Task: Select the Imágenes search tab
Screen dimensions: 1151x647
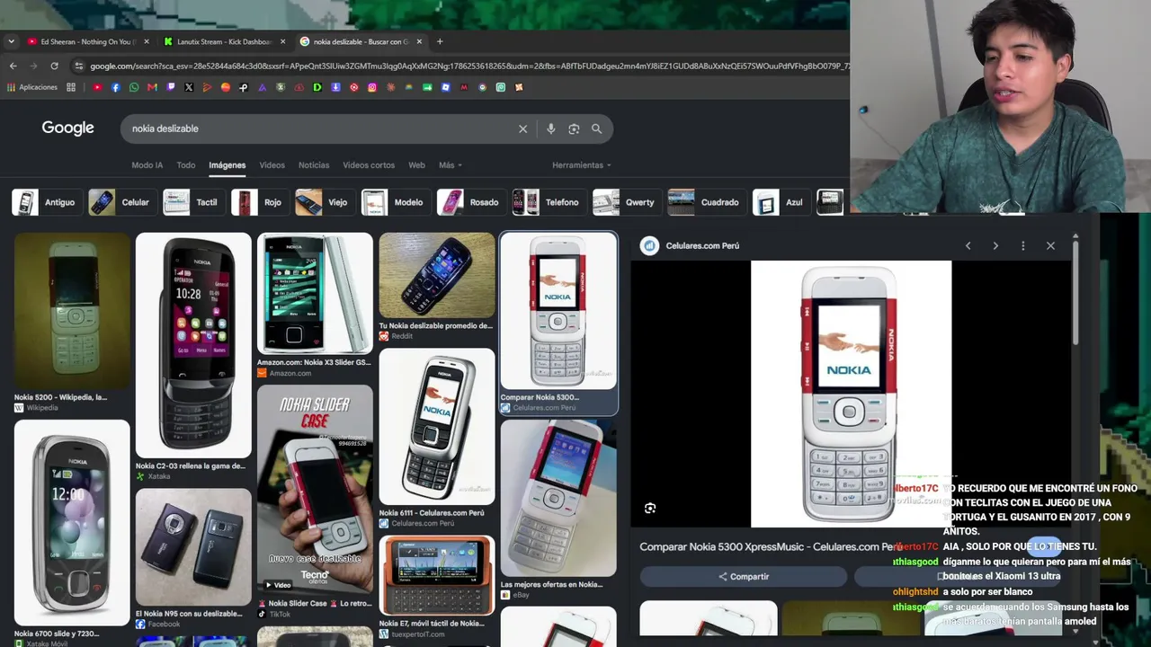Action: pos(228,165)
